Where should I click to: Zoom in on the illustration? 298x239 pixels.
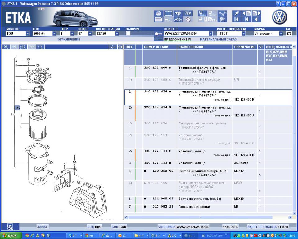point(6,47)
